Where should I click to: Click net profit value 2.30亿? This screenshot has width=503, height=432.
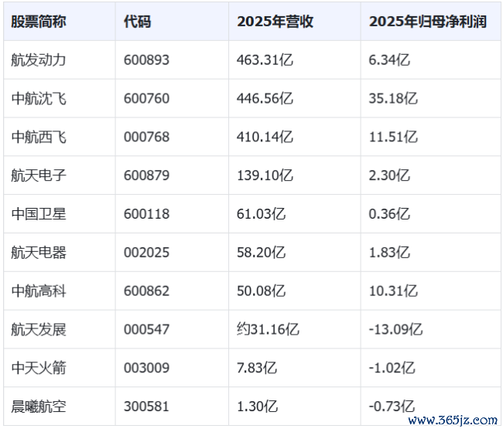389,175
